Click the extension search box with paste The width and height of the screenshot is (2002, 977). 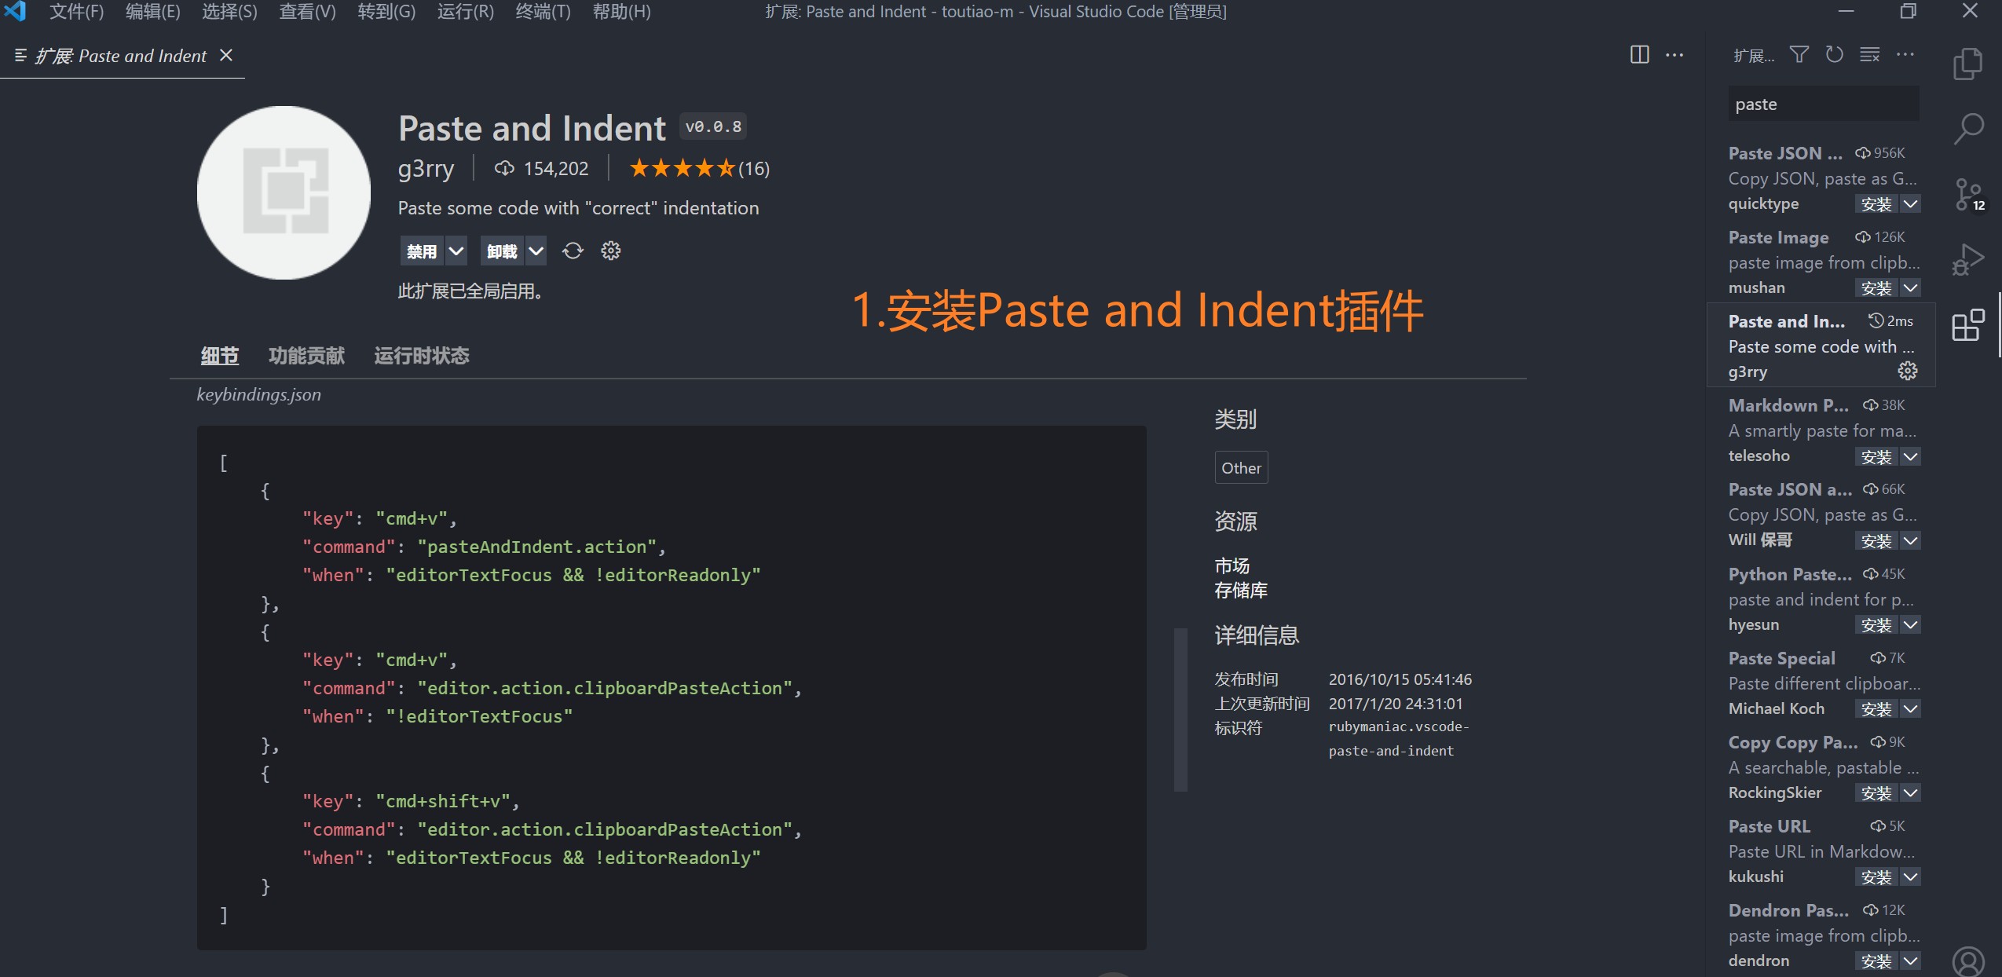[x=1822, y=104]
